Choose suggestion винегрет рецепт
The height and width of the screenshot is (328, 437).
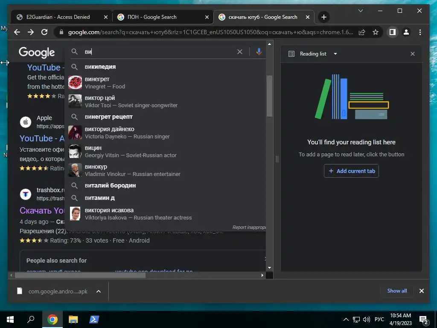pos(166,117)
